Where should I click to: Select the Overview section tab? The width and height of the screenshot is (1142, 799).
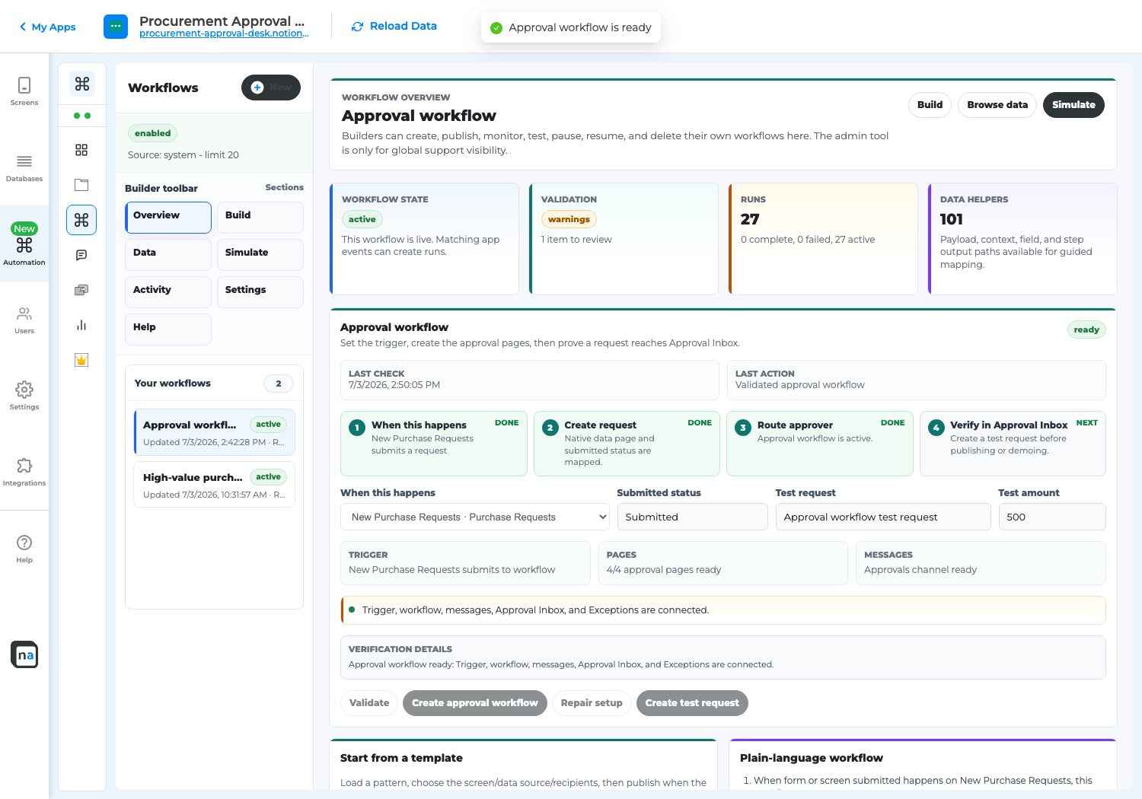tap(168, 217)
